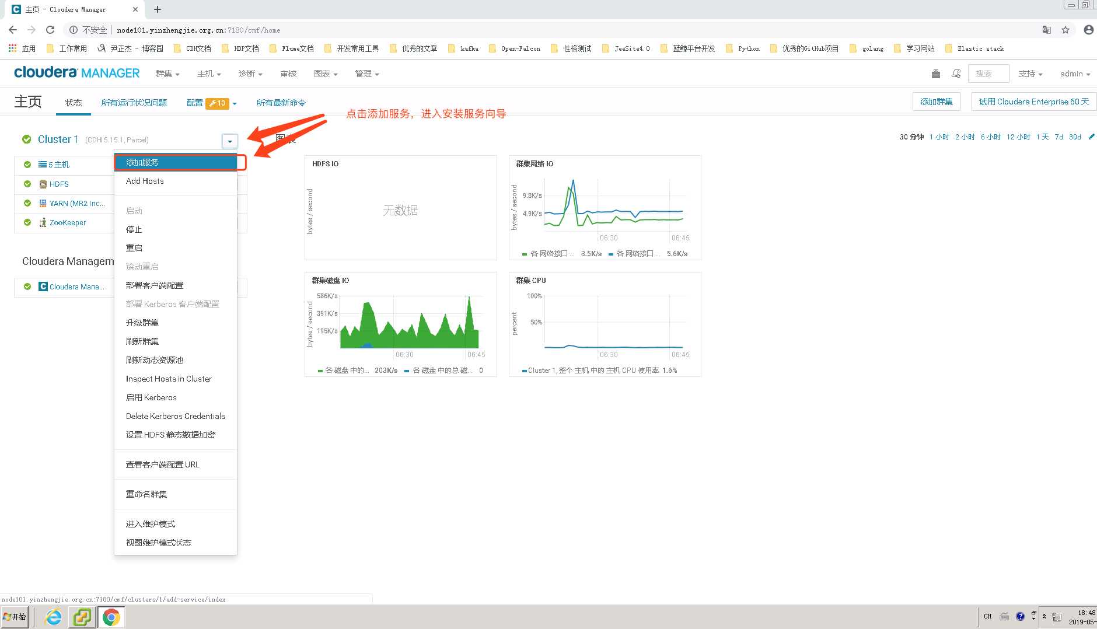Click browser back arrow
Viewport: 1097px width, 629px height.
point(13,30)
